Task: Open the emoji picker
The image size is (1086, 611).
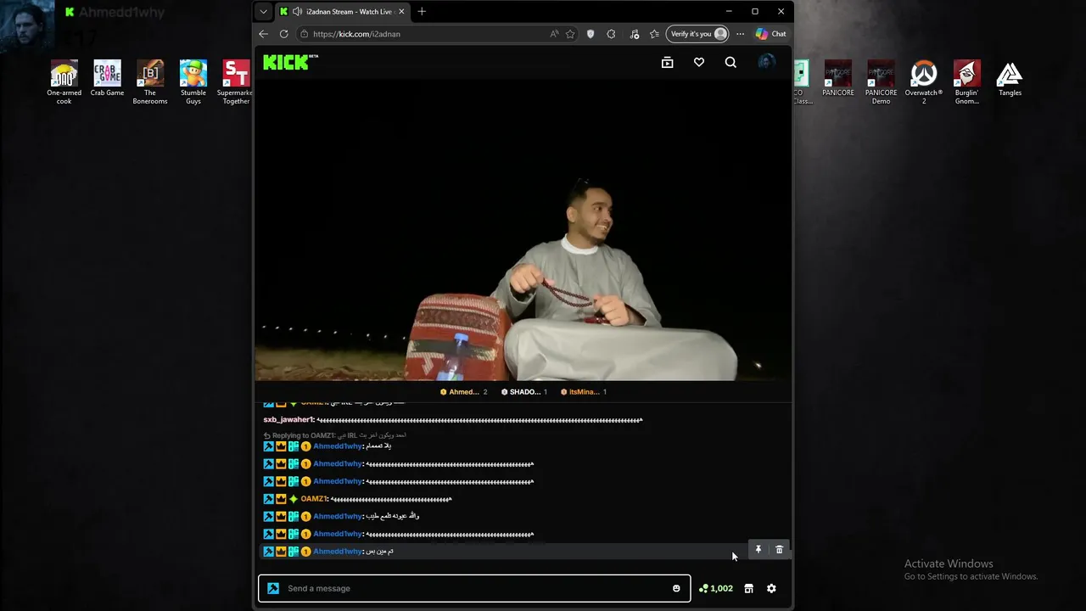Action: point(676,588)
